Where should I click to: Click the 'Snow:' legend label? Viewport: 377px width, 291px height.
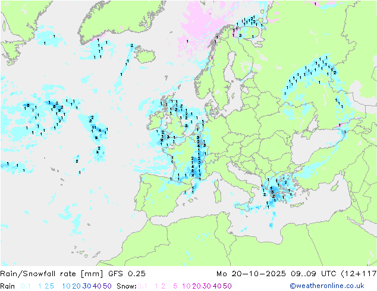pos(127,286)
